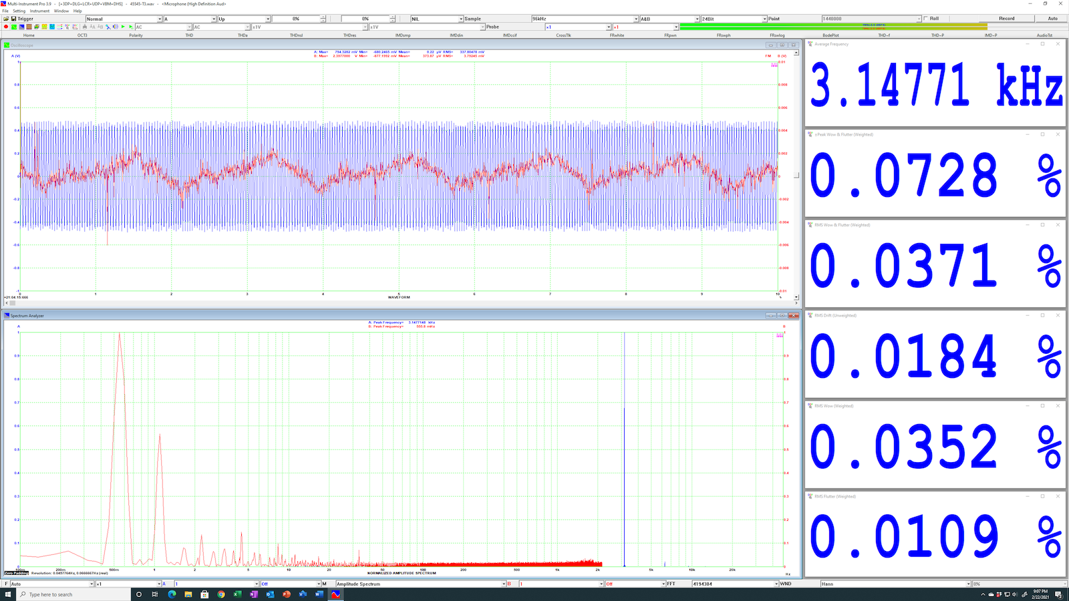Open the channel A coupling dropdown showing AC
The height and width of the screenshot is (601, 1069).
[162, 27]
